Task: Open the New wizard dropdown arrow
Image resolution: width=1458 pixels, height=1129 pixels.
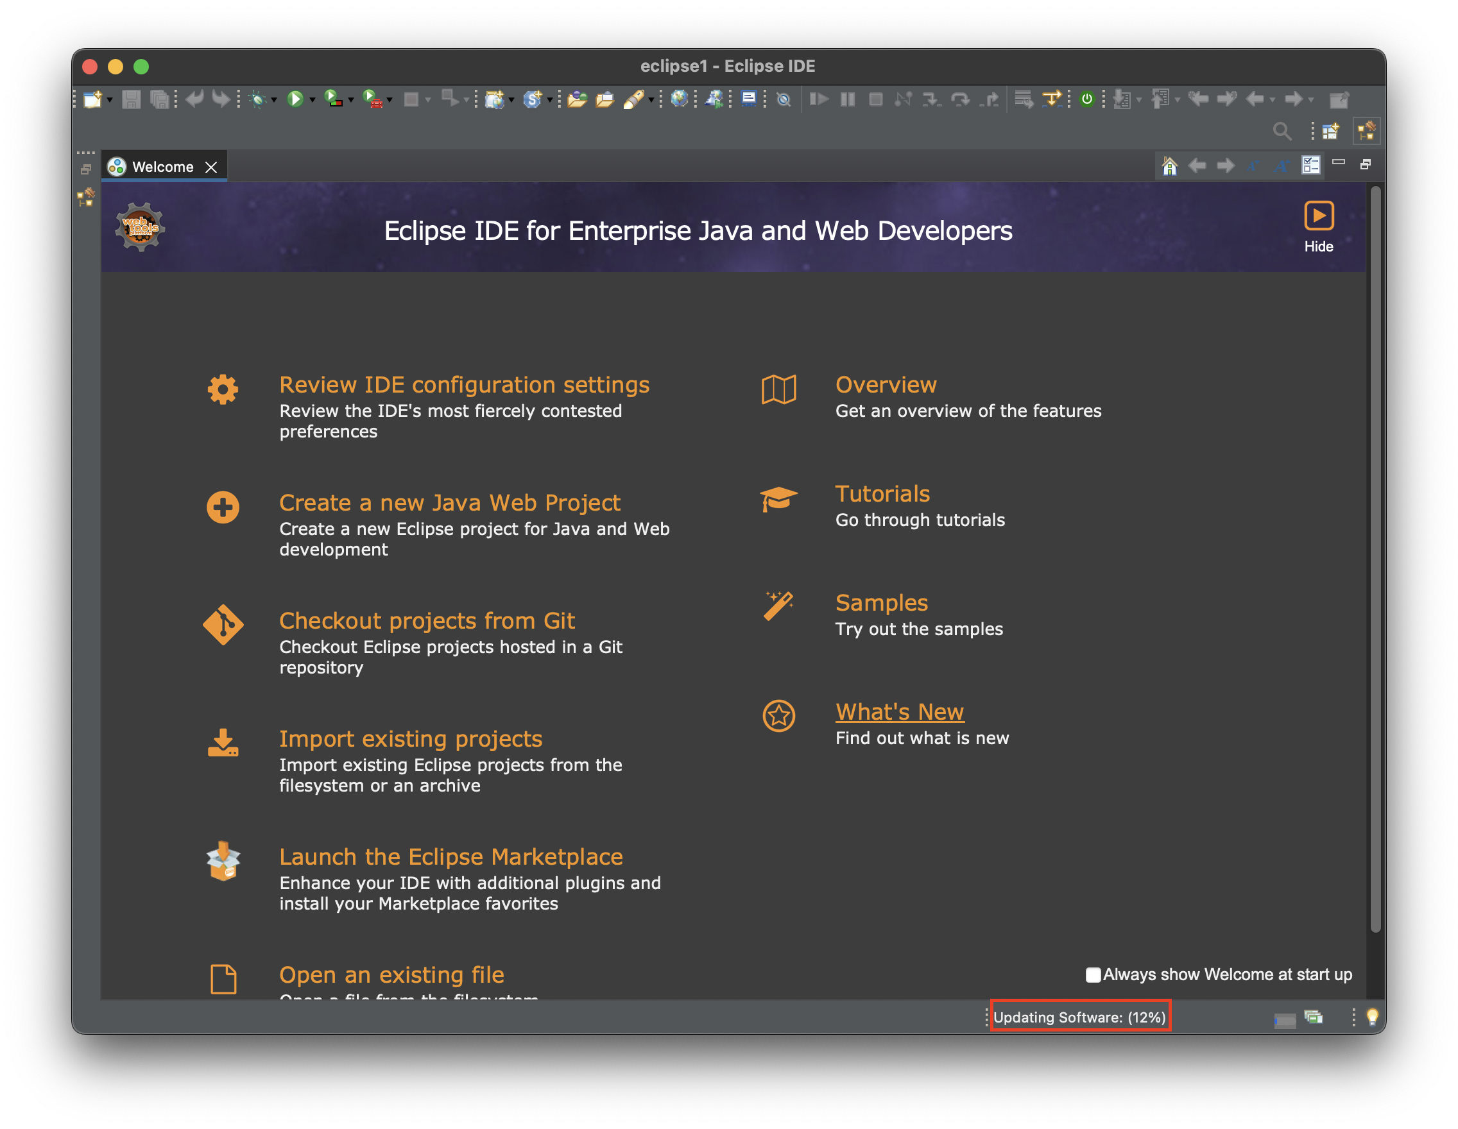Action: (x=110, y=100)
